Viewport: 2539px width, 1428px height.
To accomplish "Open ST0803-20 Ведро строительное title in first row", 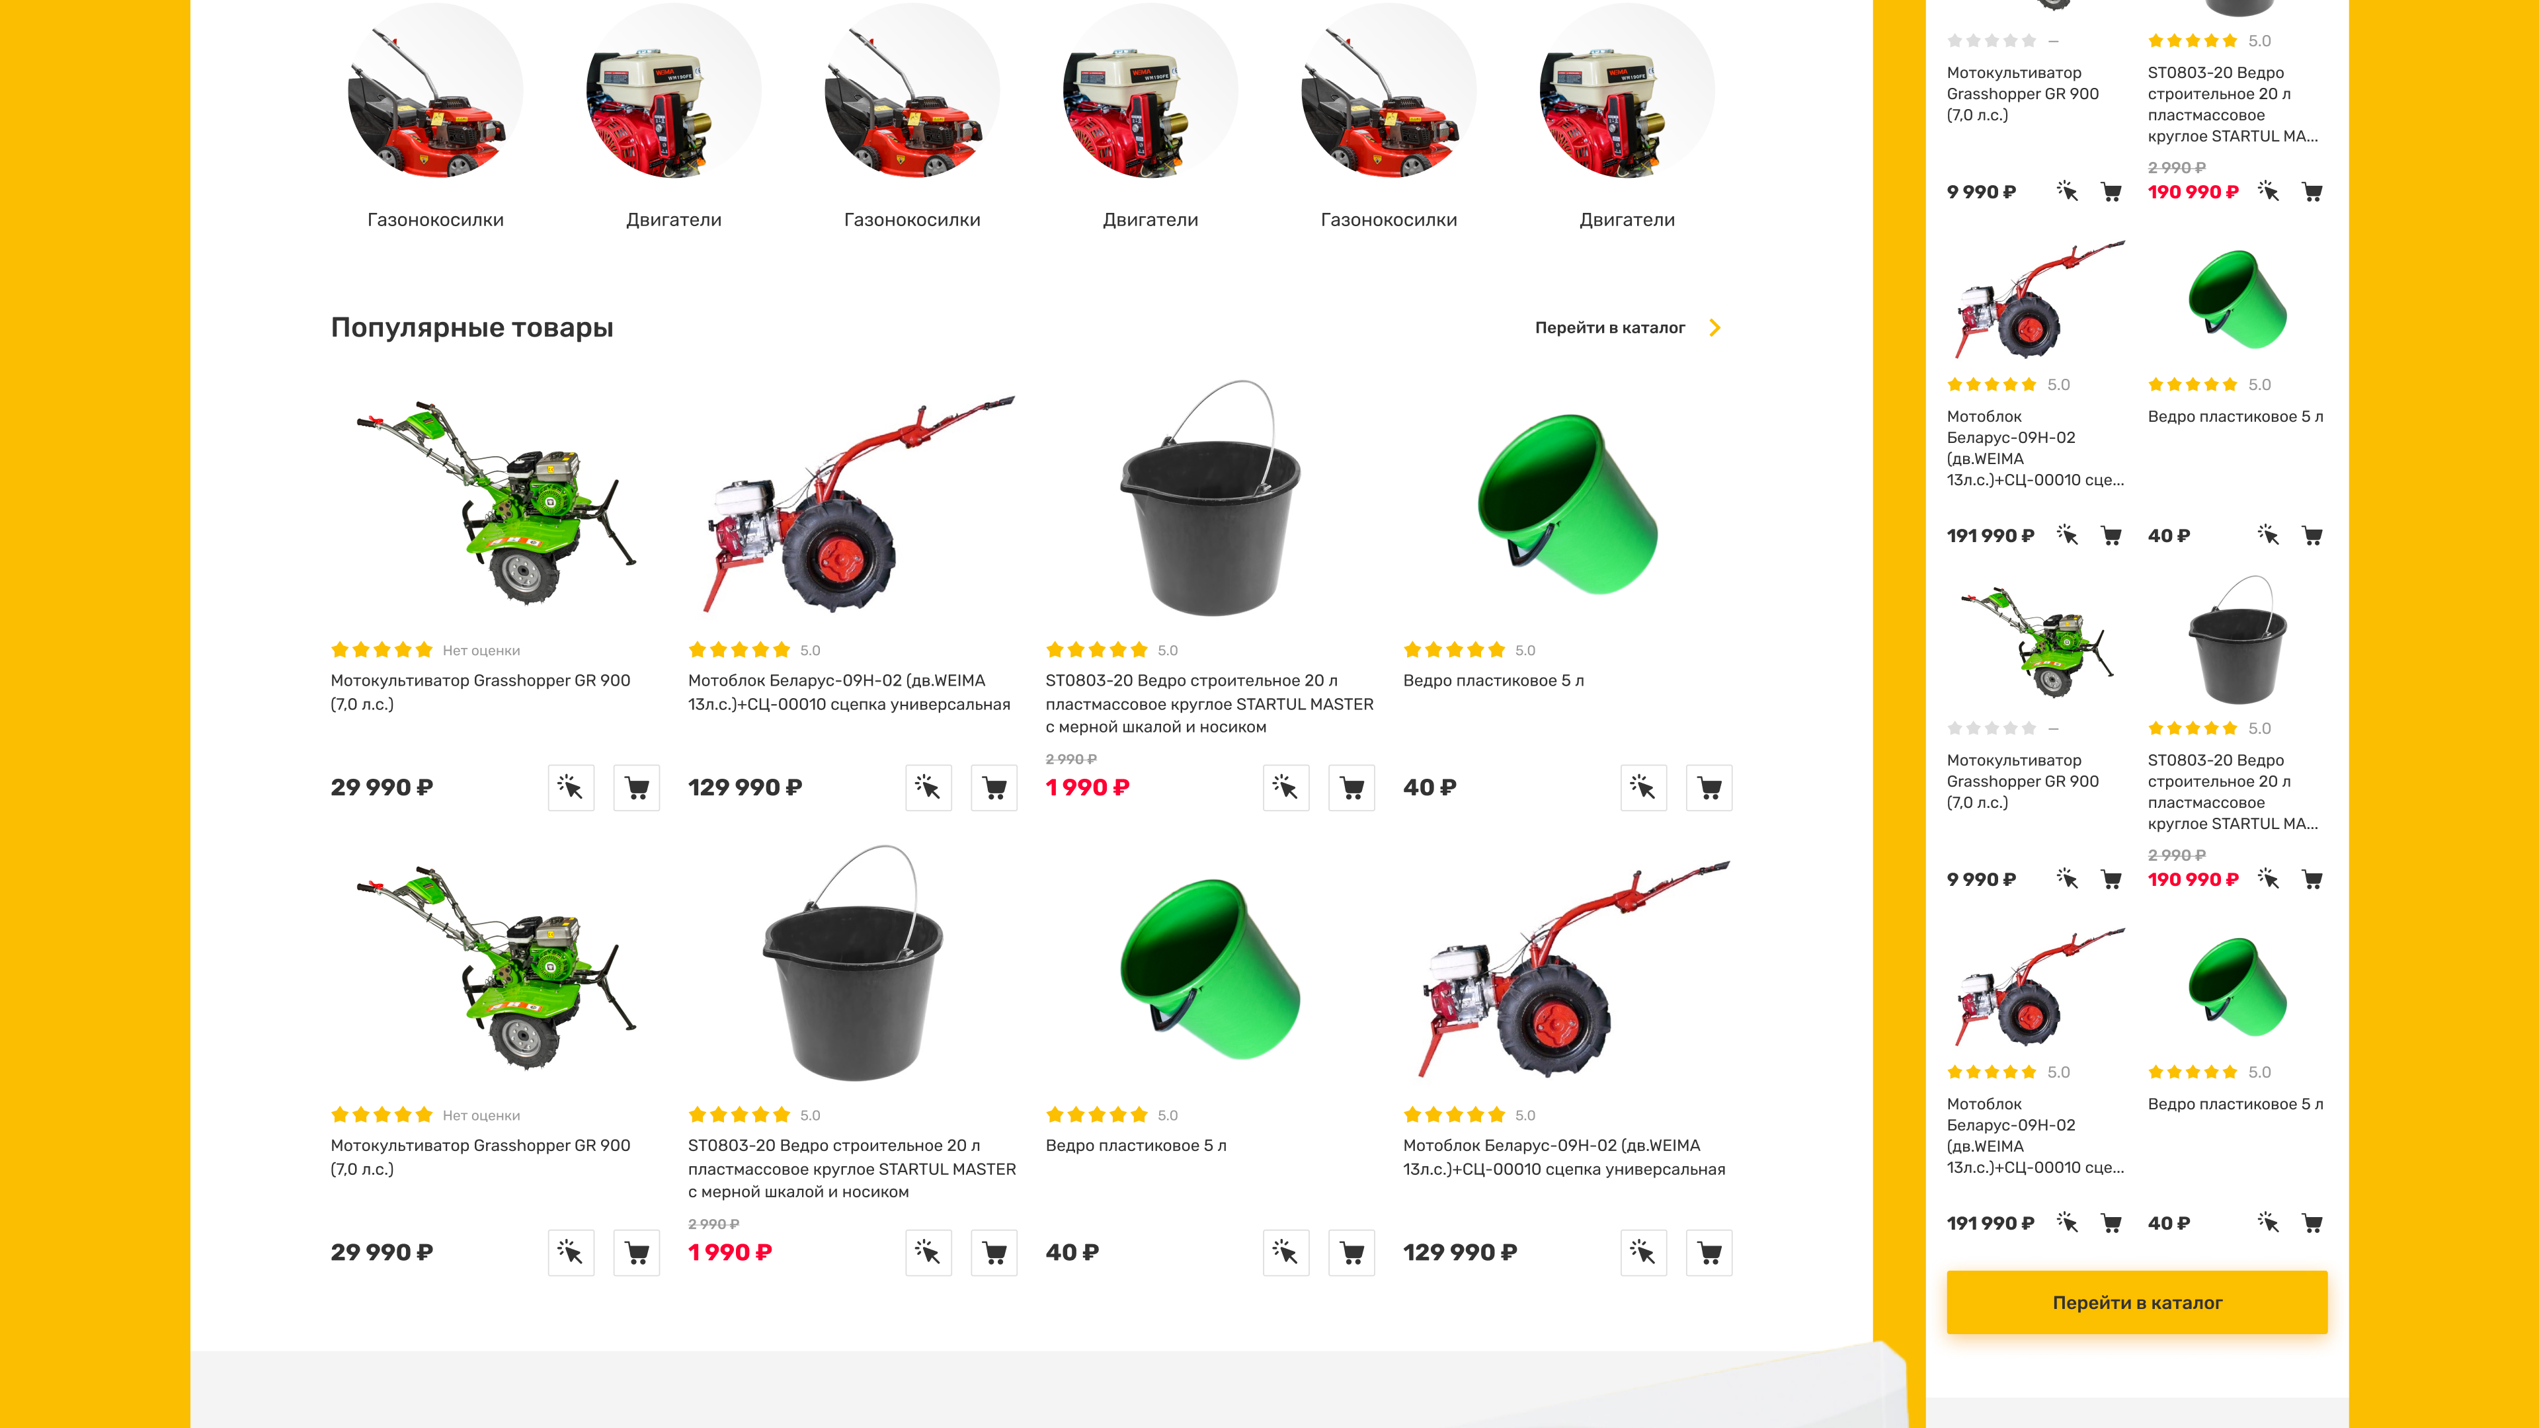I will (1209, 703).
